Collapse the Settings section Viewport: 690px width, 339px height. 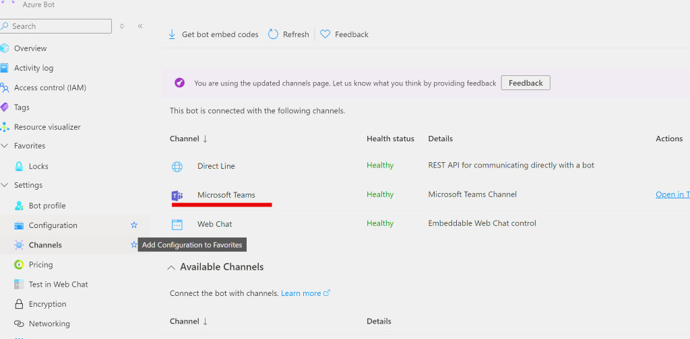tap(5, 186)
